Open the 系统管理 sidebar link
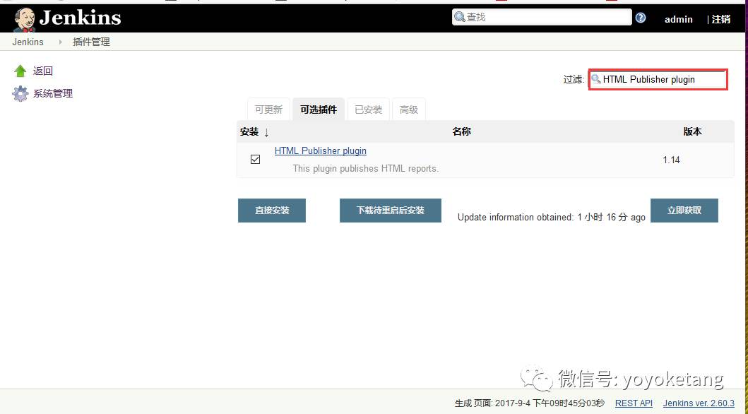The height and width of the screenshot is (414, 748). tap(53, 93)
